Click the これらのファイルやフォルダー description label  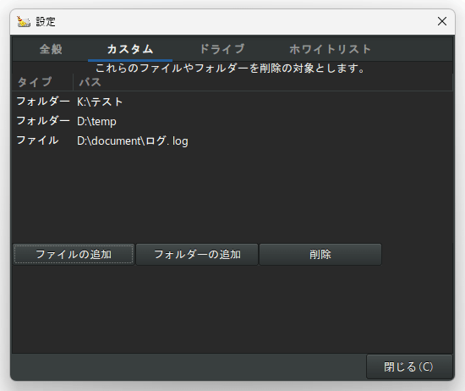(231, 69)
